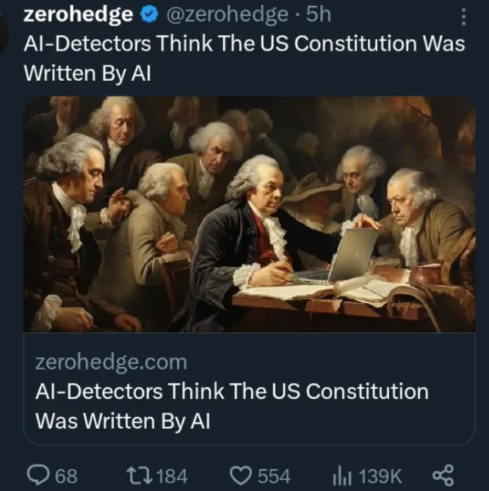Image resolution: width=489 pixels, height=491 pixels.
Task: Click the reply speech bubble icon
Action: 38,475
